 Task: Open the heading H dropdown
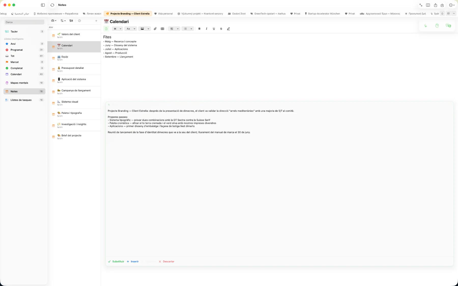pos(118,29)
